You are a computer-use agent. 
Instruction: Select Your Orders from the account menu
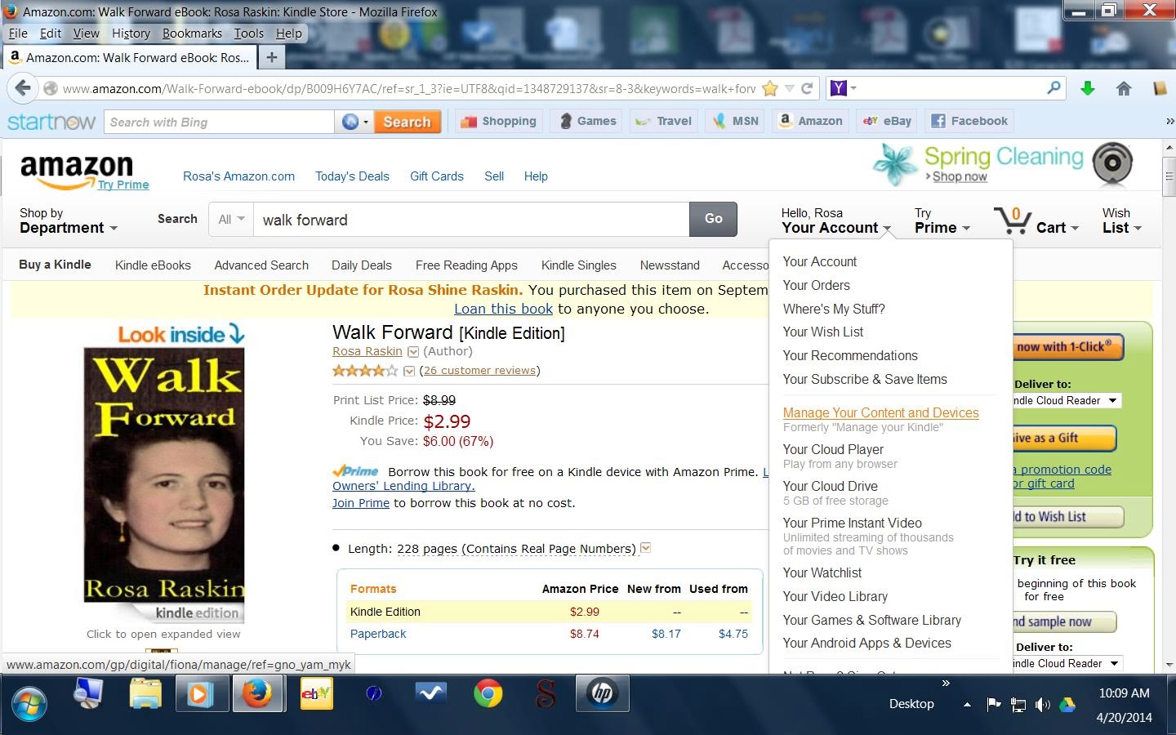[x=817, y=285]
